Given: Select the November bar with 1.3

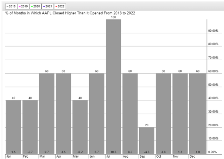Looking at the screenshot, I should pyautogui.click(x=180, y=114).
